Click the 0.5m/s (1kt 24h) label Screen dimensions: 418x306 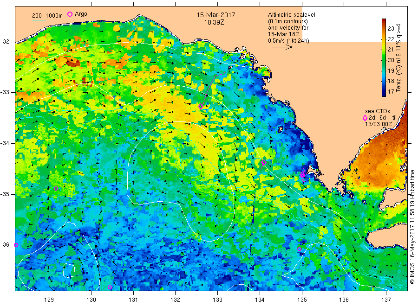(x=289, y=41)
